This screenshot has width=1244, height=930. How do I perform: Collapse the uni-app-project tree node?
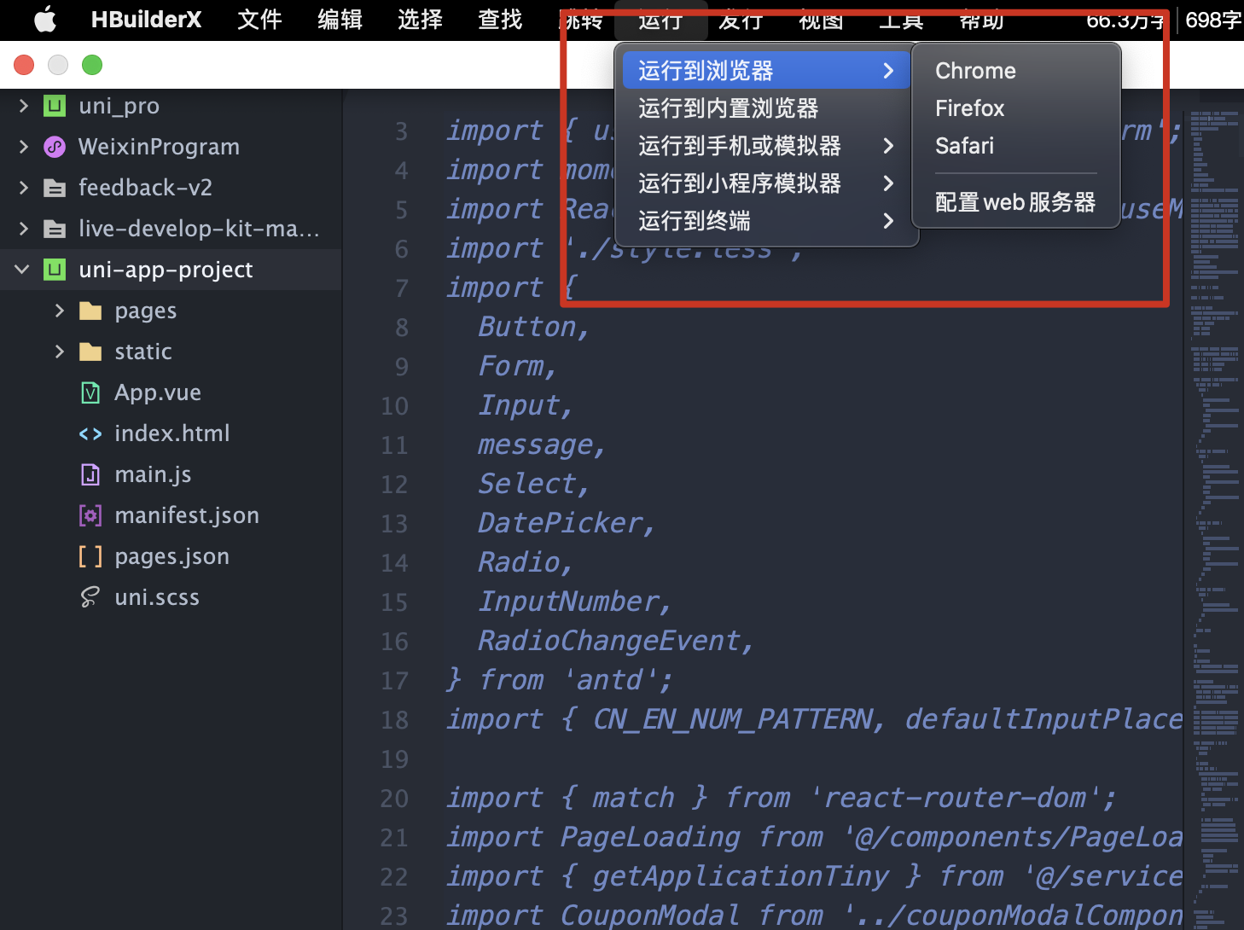22,270
